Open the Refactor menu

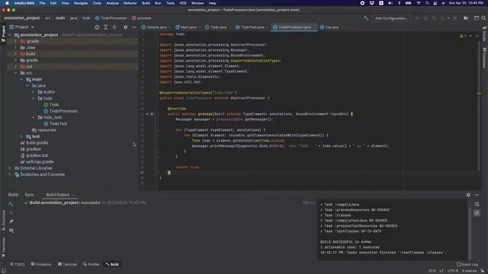tap(130, 3)
